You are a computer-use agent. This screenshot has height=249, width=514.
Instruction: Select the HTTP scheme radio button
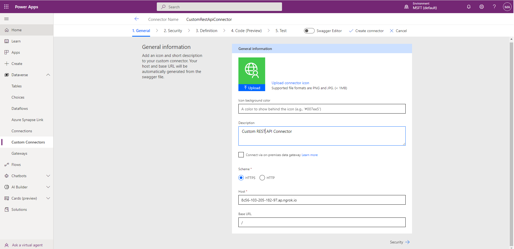(x=262, y=178)
